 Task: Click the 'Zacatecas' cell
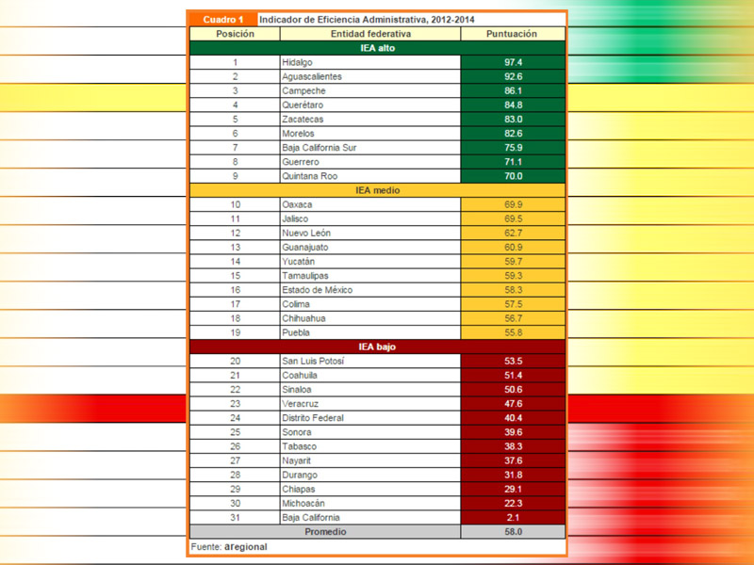coord(370,120)
